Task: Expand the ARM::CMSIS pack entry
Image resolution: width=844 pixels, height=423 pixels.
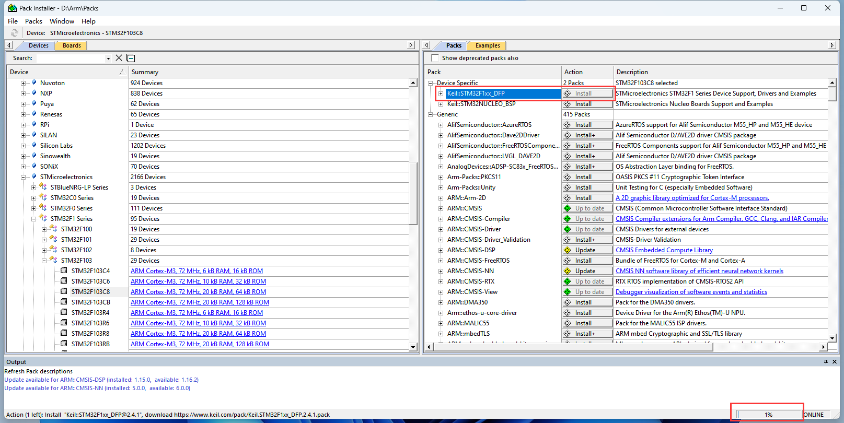Action: click(441, 208)
